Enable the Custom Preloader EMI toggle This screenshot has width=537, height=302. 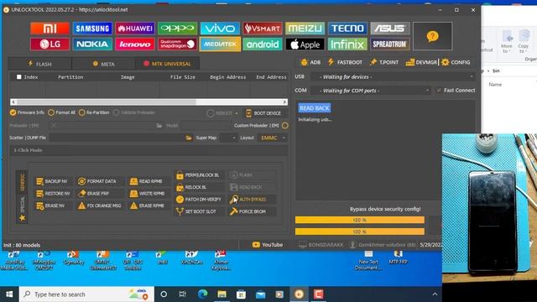tap(285, 126)
